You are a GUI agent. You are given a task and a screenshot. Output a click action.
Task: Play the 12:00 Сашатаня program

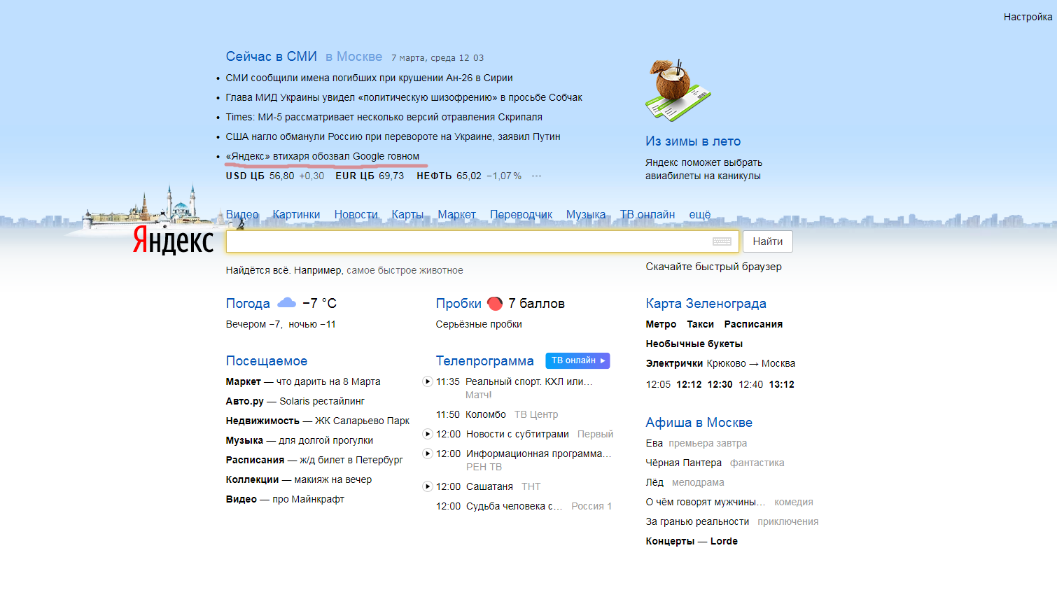click(x=428, y=486)
